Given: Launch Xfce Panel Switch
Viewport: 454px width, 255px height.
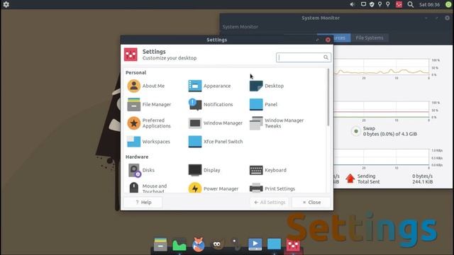Looking at the screenshot, I should [216, 142].
